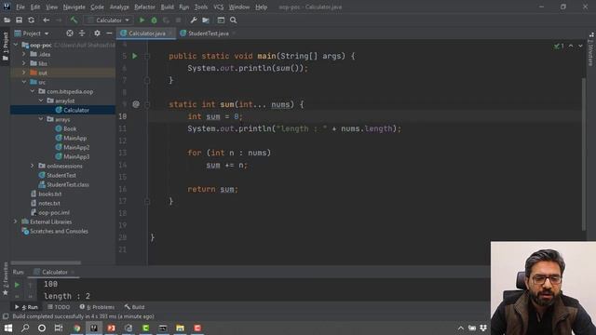The image size is (596, 335).
Task: Go to next highlighted problem down arrow
Action: pyautogui.click(x=580, y=46)
